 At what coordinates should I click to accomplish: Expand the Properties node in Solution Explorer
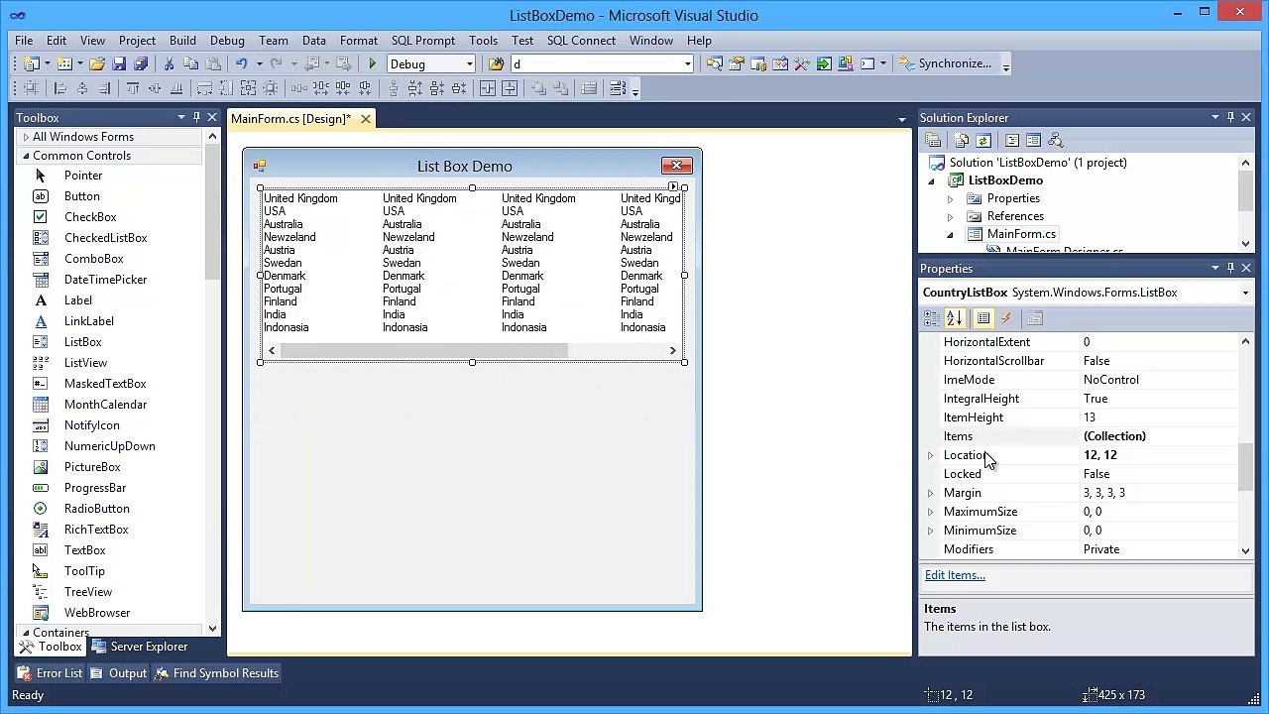click(951, 198)
